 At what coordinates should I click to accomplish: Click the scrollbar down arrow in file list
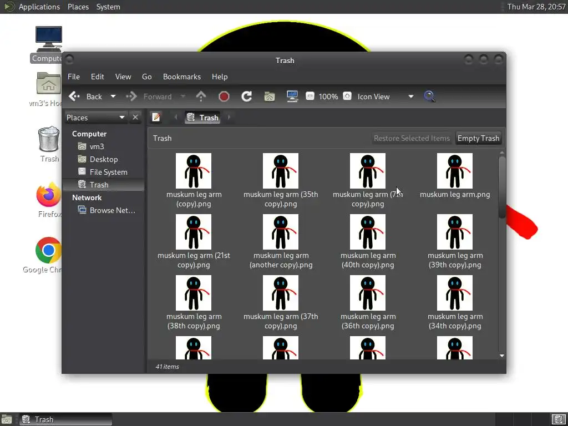[x=501, y=356]
